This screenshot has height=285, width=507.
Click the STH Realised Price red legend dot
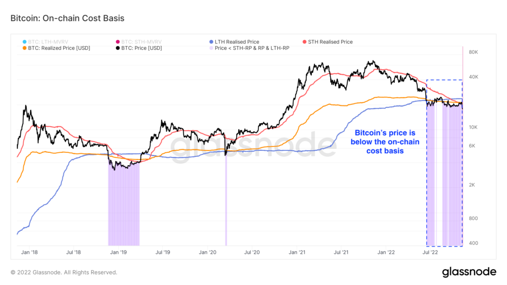tap(304, 42)
